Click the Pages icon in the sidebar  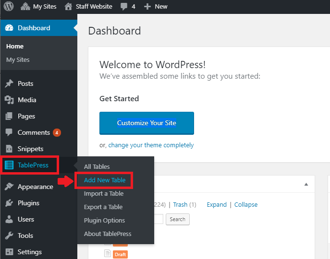tap(9, 116)
